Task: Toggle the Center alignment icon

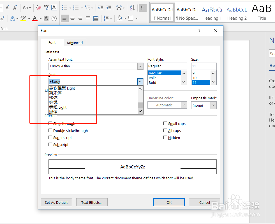Action: pos(72,18)
